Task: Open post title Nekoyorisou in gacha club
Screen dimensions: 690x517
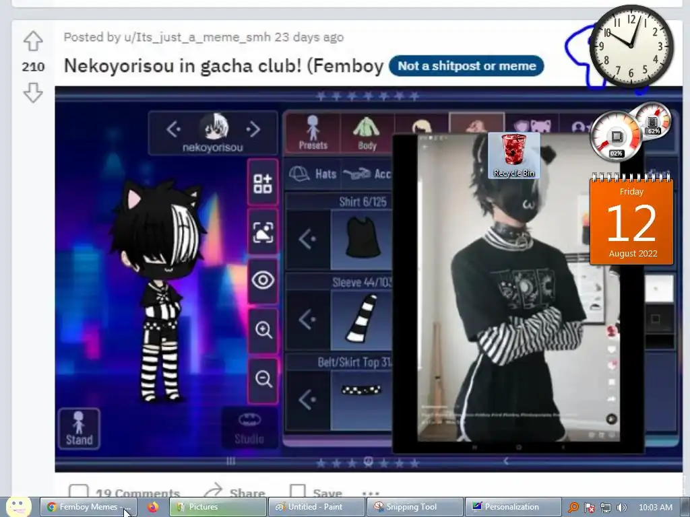Action: pos(224,66)
